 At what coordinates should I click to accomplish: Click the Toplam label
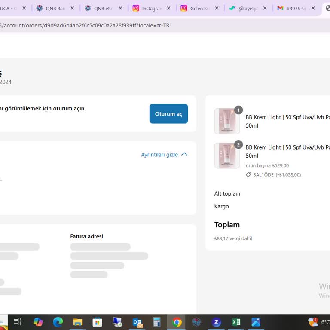click(227, 225)
